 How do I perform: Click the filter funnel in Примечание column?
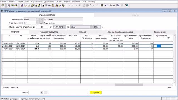169,38
